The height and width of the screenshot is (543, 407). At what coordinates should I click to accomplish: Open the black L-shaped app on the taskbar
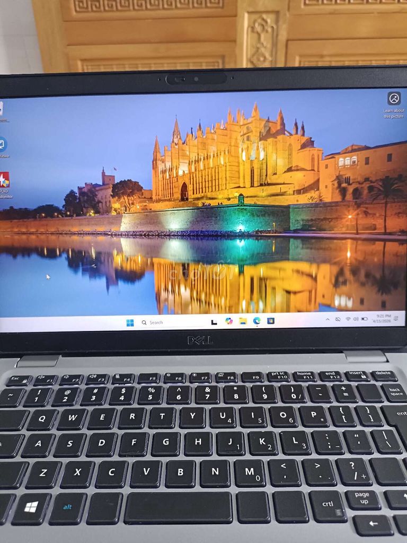tap(214, 322)
